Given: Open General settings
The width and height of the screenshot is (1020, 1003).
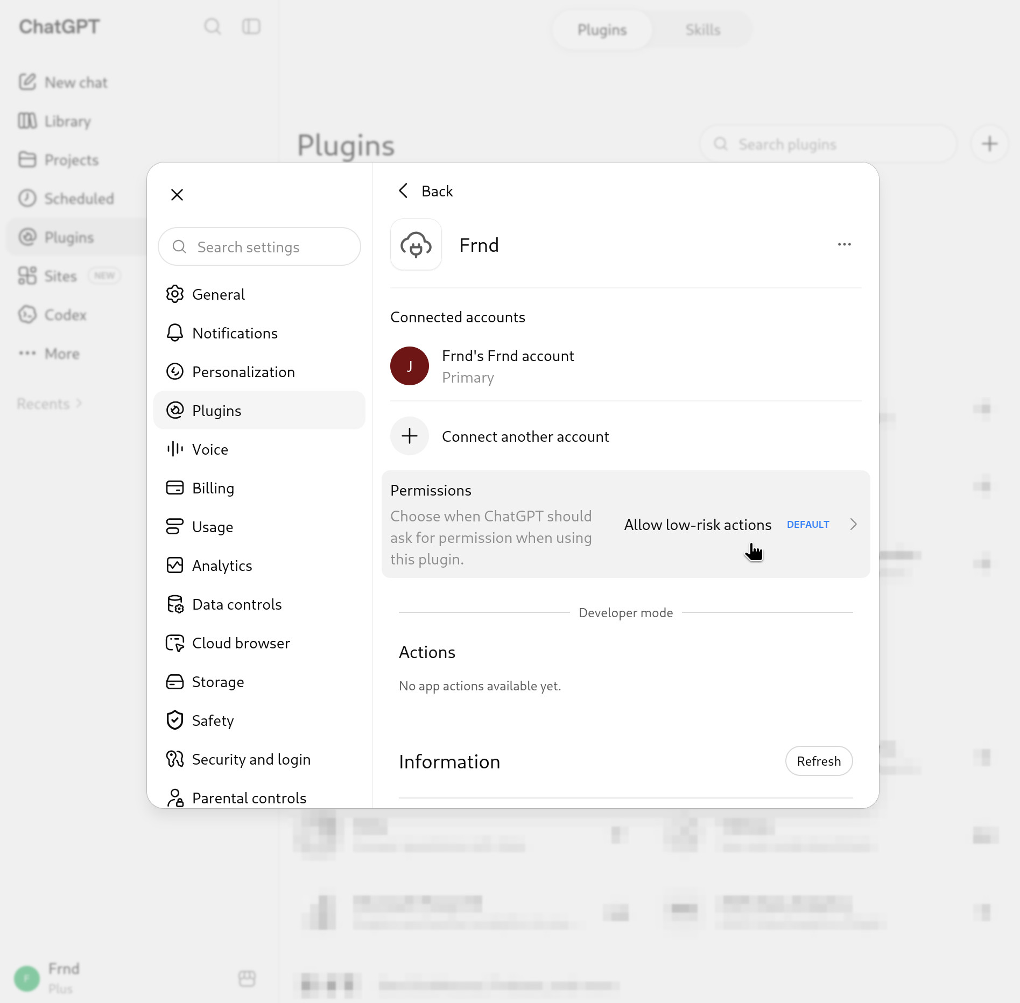Looking at the screenshot, I should [259, 294].
